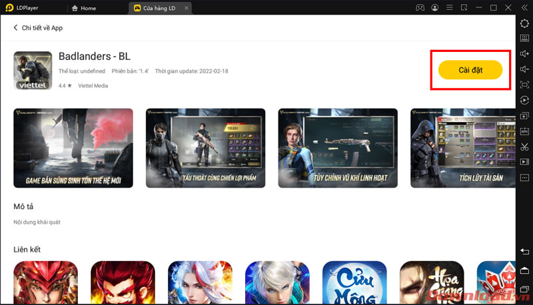
Task: Collapse the right sidebar with double chevron
Action: (x=524, y=7)
